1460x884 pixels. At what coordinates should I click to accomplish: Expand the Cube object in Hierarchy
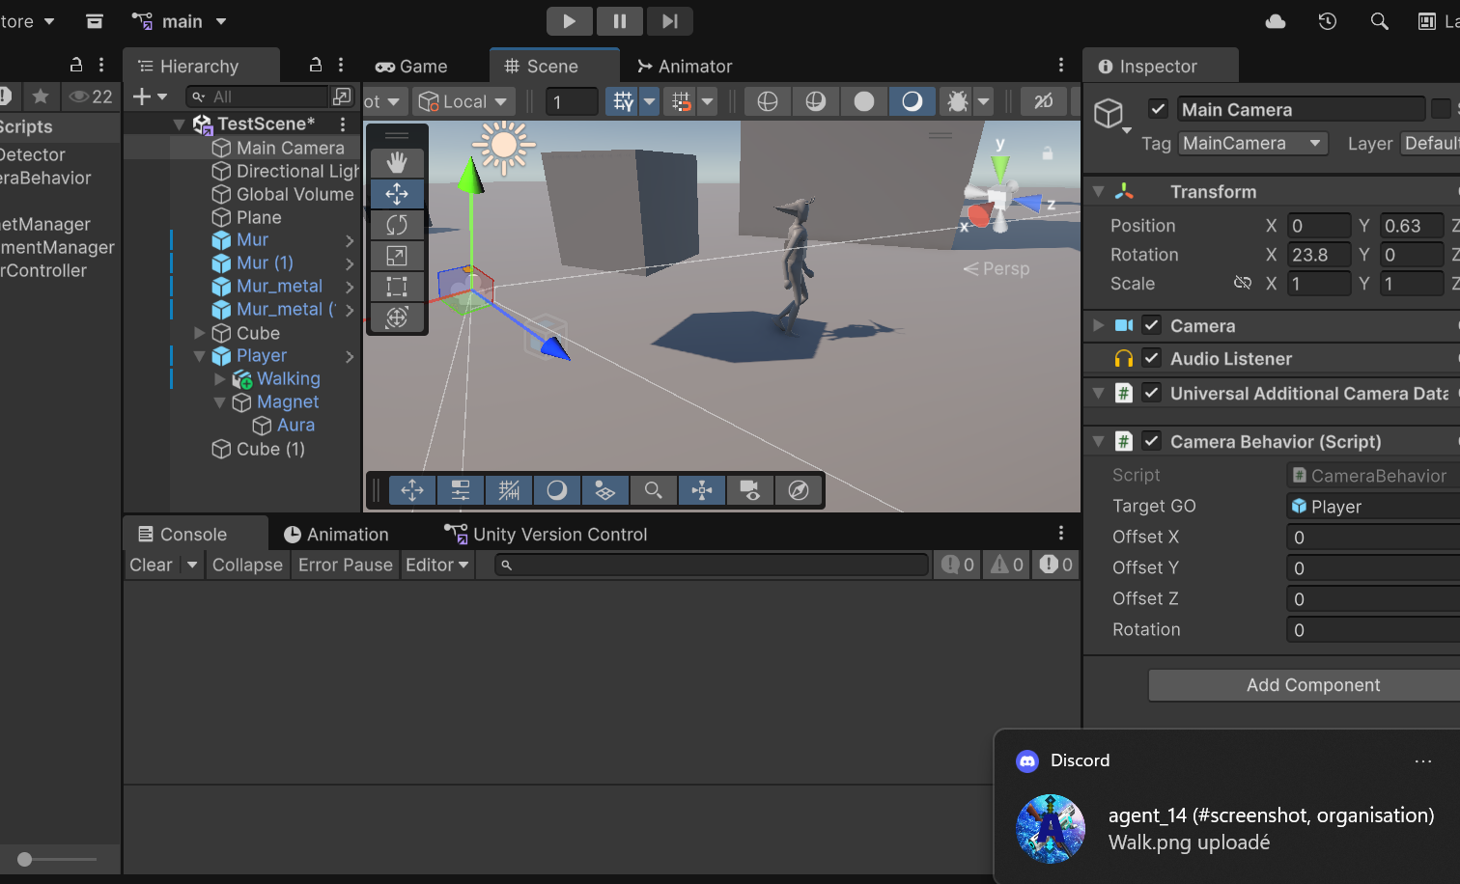[200, 333]
